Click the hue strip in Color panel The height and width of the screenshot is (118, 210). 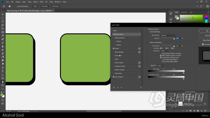(206, 19)
